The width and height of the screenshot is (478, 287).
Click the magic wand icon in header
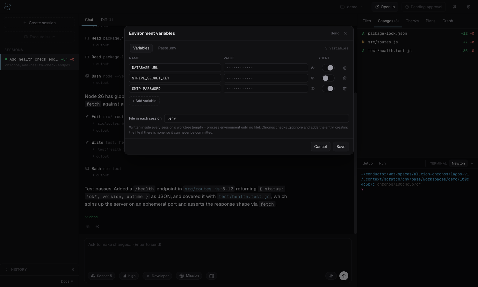pyautogui.click(x=455, y=7)
